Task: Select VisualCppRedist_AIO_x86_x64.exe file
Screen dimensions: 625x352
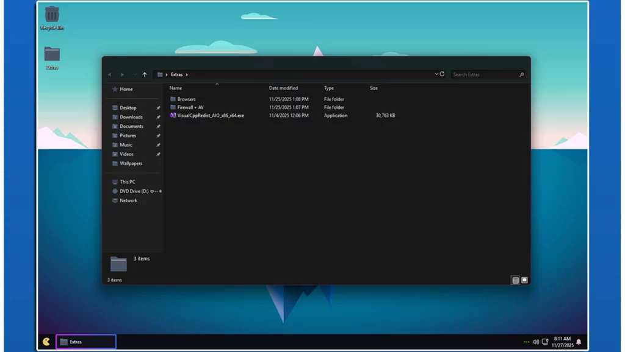Action: 211,115
